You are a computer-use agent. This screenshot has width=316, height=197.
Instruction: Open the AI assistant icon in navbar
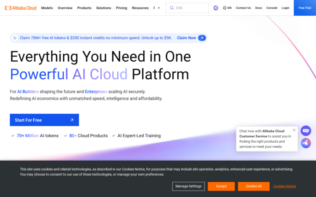[x=216, y=8]
